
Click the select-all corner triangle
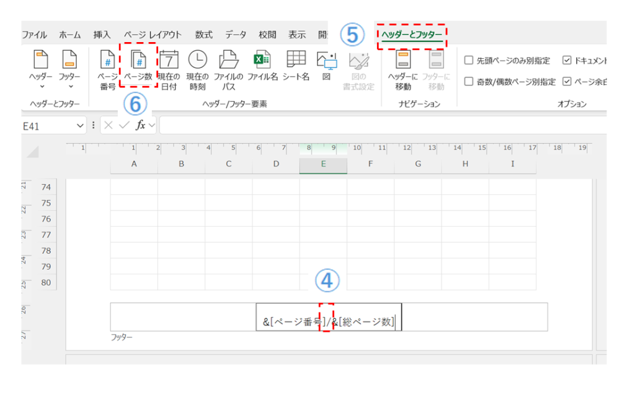33,152
